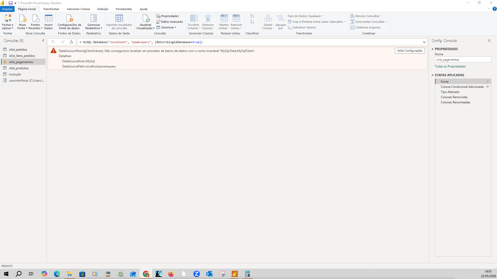The image size is (497, 279).
Task: Open Coluna Condicional Adicionada settings gear
Action: (x=487, y=87)
